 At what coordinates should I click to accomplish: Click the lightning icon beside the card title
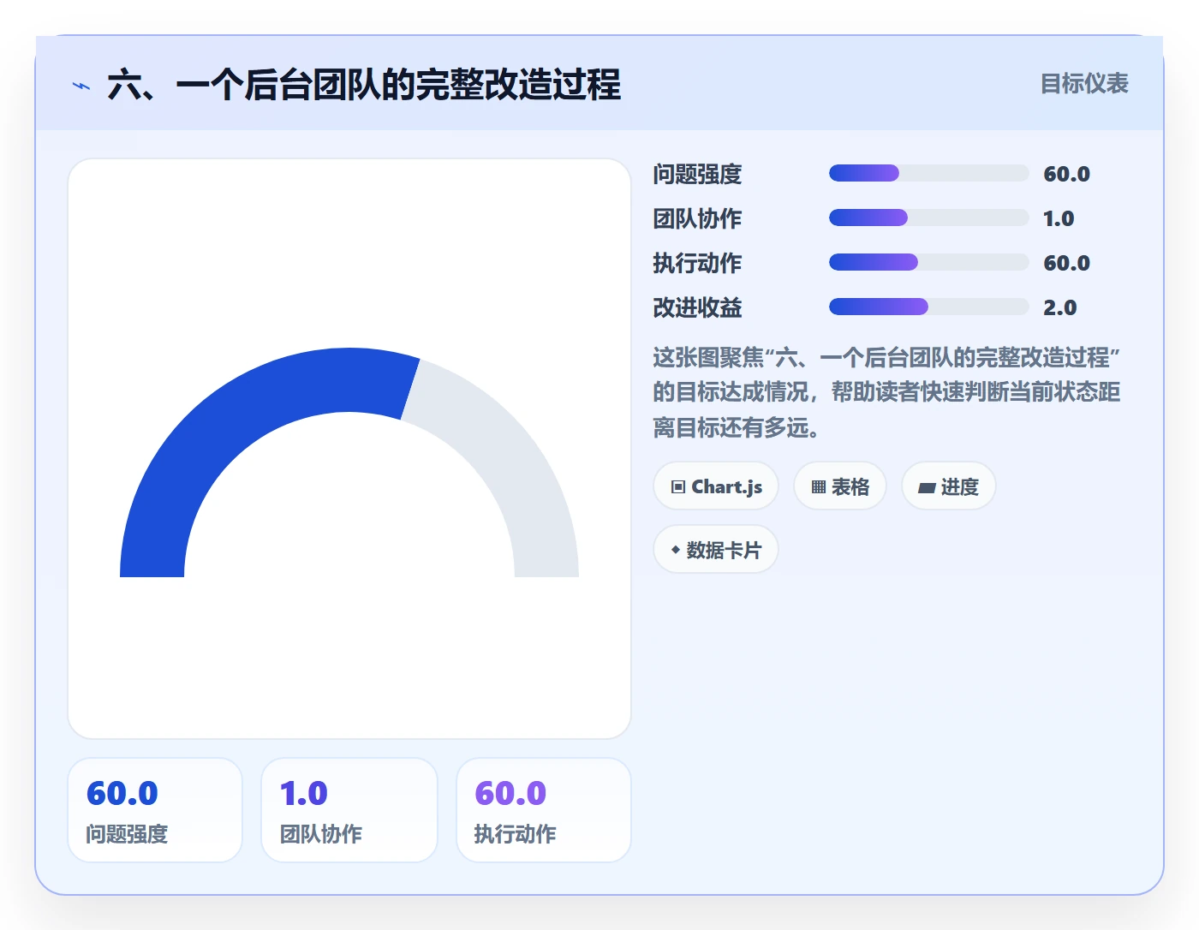coord(81,86)
